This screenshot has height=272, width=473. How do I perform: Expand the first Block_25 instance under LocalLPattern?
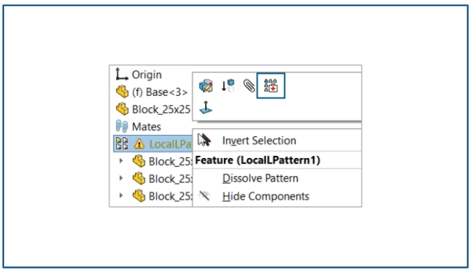(121, 161)
